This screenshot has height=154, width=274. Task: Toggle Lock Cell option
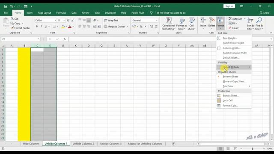234,101
